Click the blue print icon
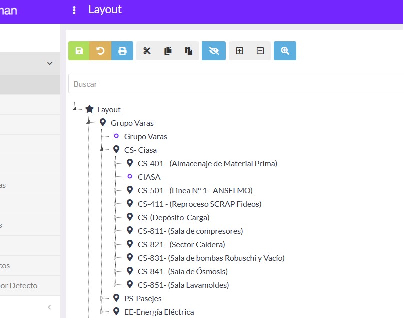403x318 pixels. [122, 51]
